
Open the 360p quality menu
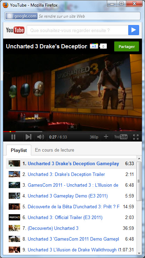[94, 137]
